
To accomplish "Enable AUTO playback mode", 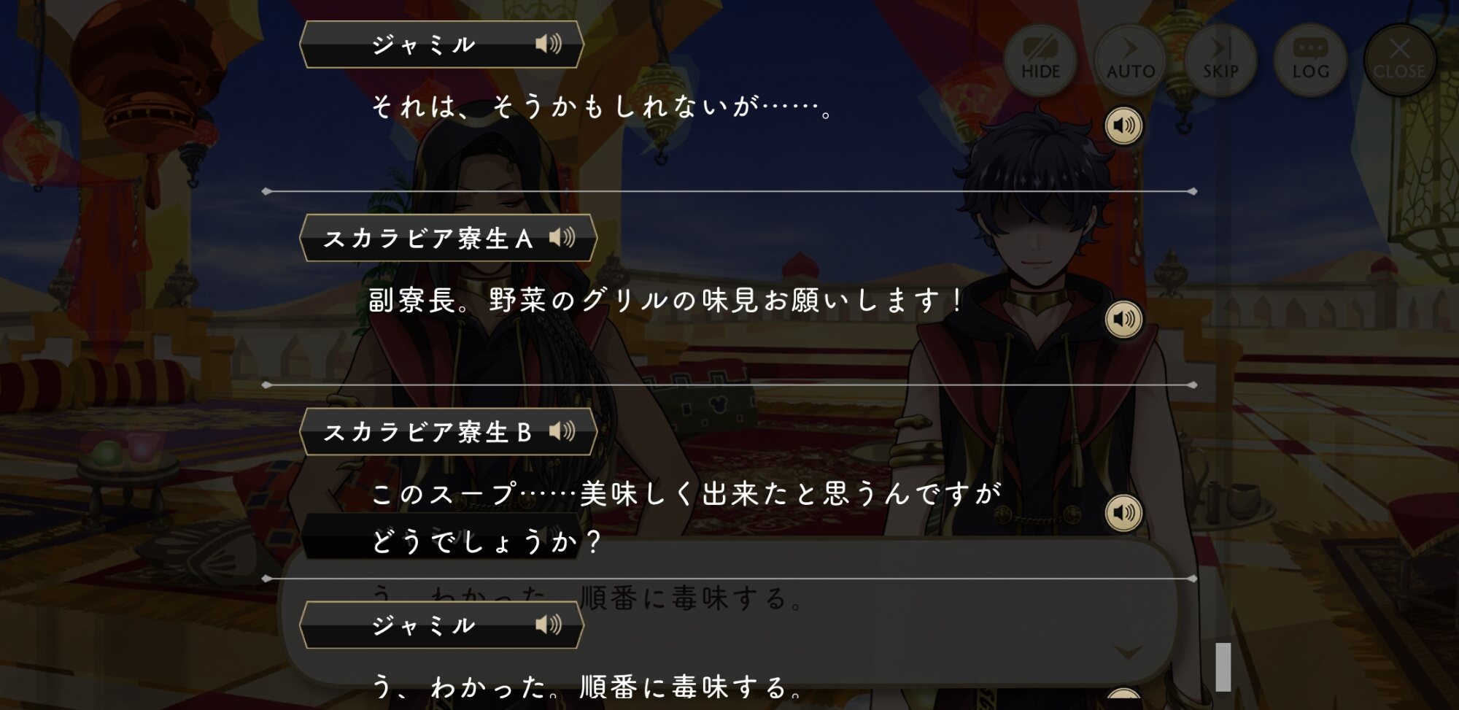I will (1130, 59).
